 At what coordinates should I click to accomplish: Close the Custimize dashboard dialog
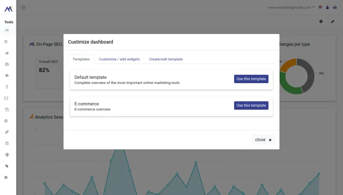click(263, 140)
